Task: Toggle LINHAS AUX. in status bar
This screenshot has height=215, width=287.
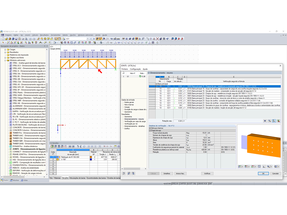Action: click(x=202, y=184)
